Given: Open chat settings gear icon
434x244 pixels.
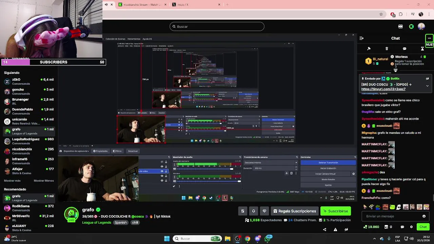Looking at the screenshot, I should tap(411, 227).
